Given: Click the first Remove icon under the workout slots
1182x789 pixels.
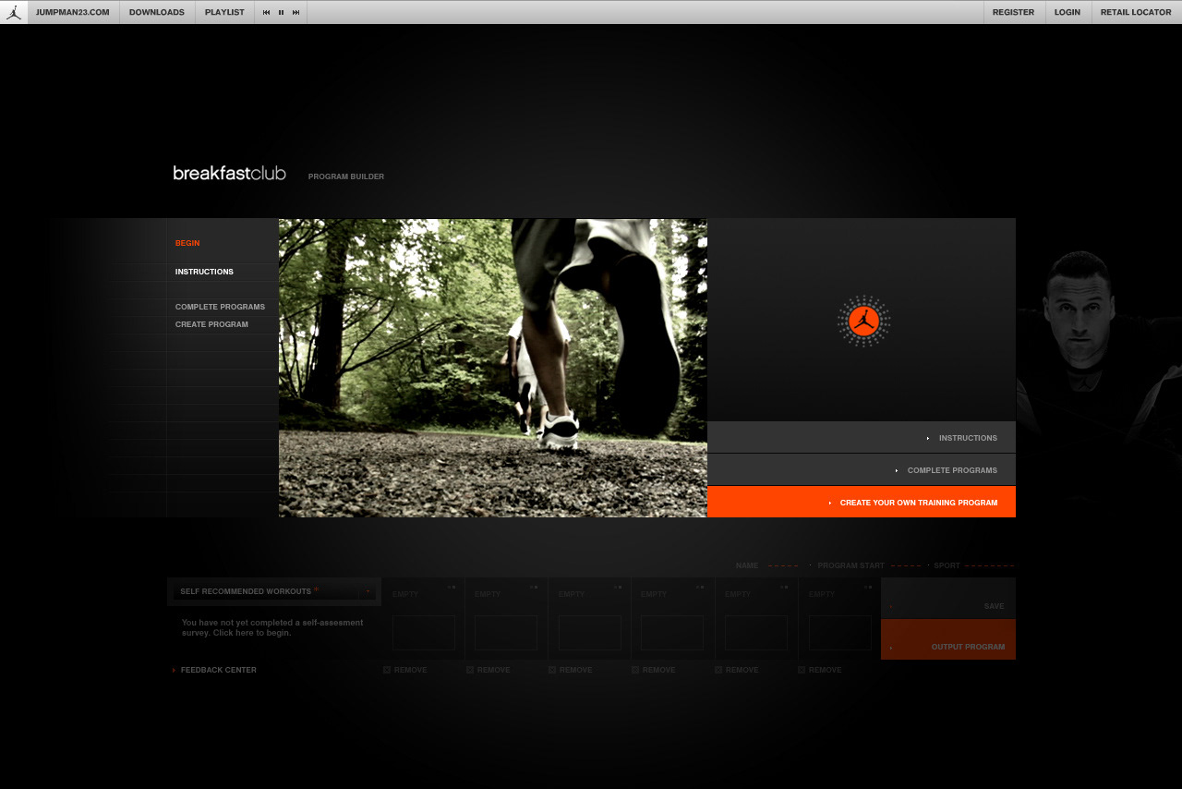Looking at the screenshot, I should click(387, 670).
